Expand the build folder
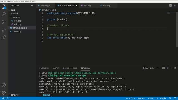Viewport: 178px width, 100px height. point(15,14)
